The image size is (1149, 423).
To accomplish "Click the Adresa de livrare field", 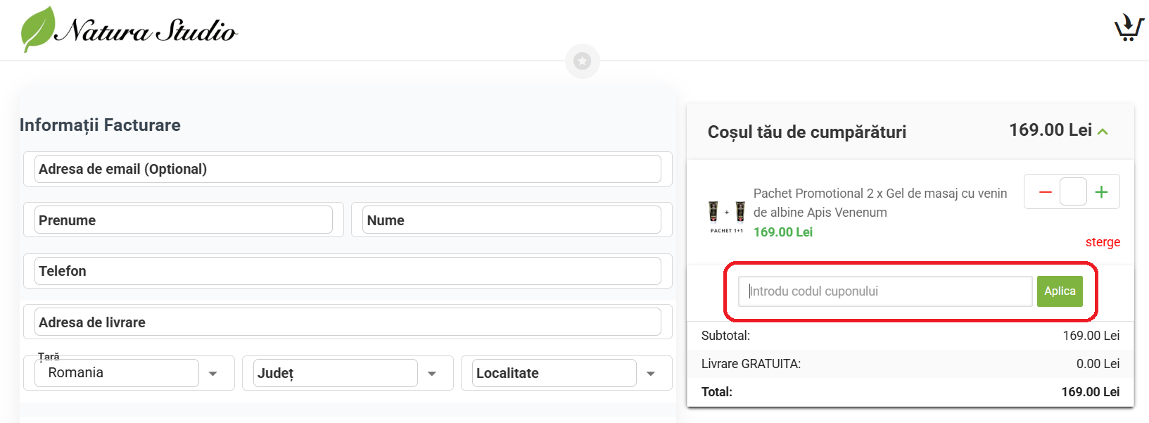I will (348, 322).
